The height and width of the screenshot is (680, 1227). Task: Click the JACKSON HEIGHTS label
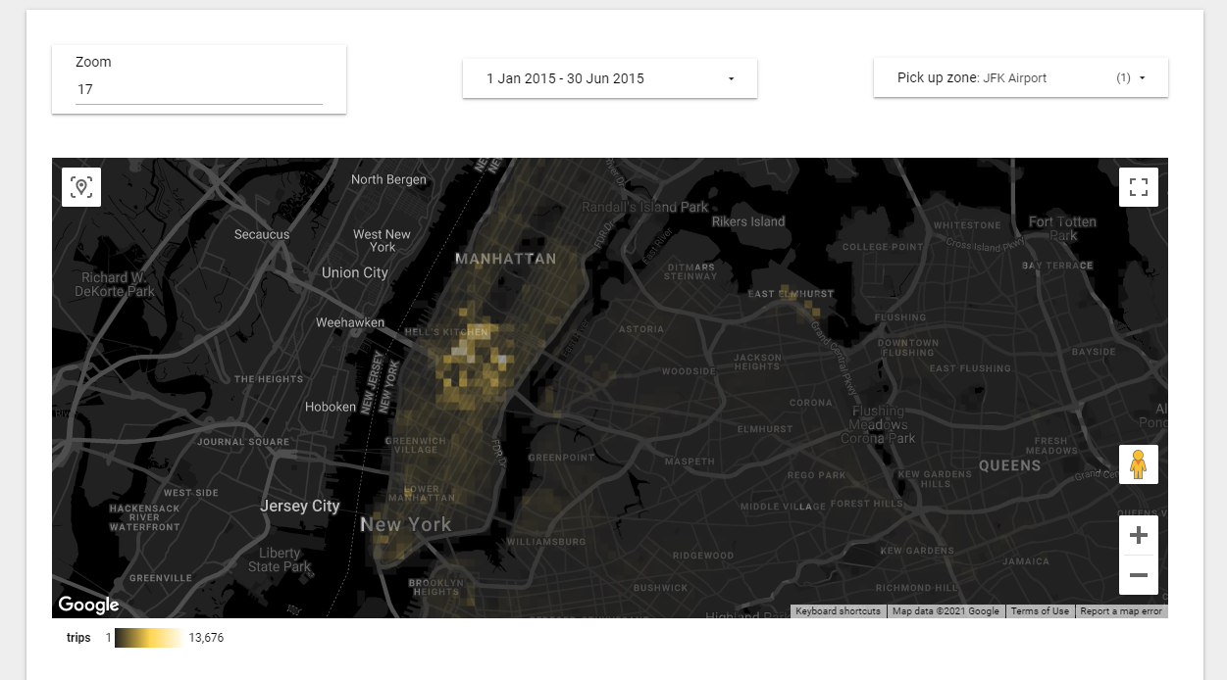(x=758, y=363)
